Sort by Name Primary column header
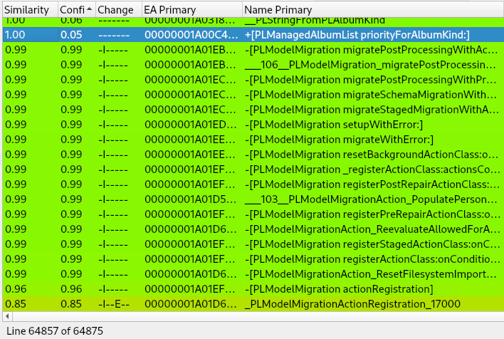The image size is (504, 339). (373, 10)
